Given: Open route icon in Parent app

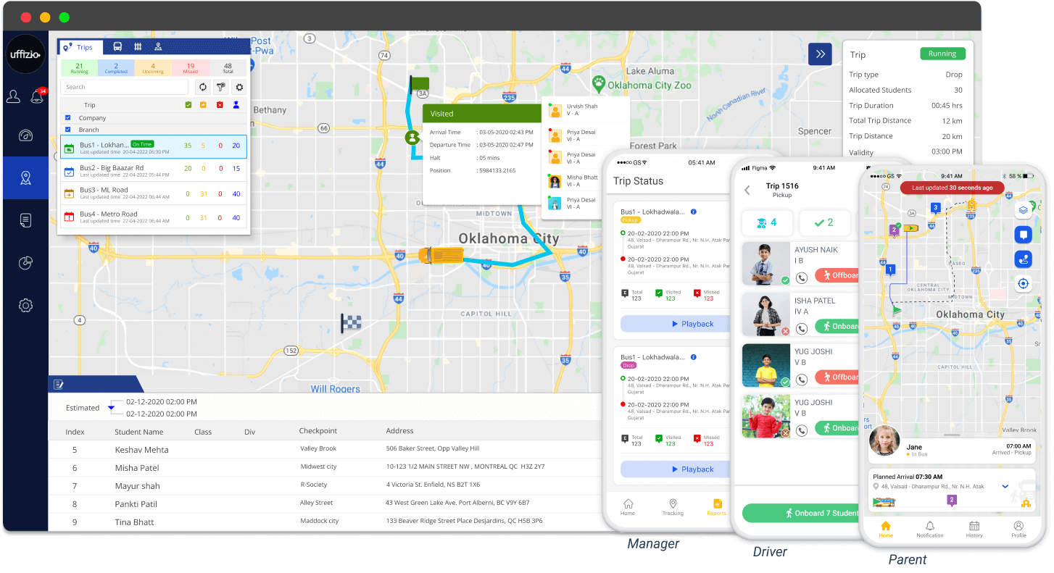Looking at the screenshot, I should [x=1023, y=259].
